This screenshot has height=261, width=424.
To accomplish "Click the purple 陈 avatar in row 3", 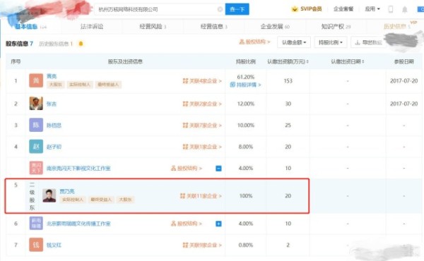I will click(x=36, y=125).
